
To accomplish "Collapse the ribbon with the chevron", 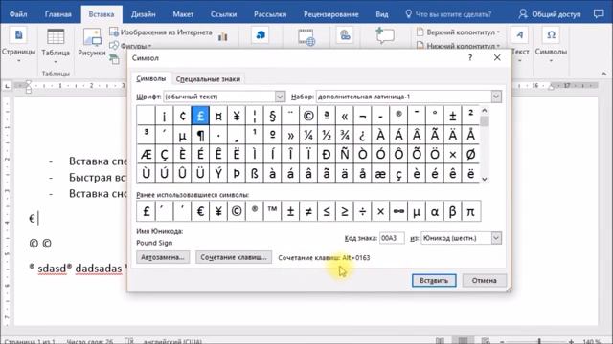I will [603, 74].
